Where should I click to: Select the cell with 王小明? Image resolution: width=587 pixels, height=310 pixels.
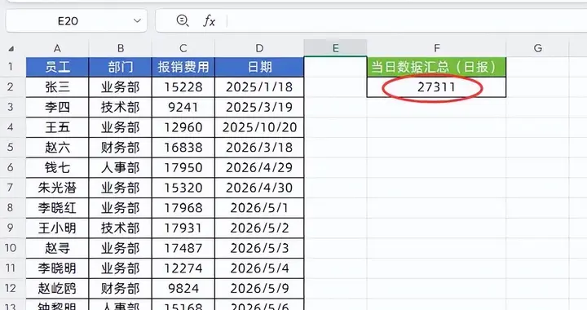[57, 228]
